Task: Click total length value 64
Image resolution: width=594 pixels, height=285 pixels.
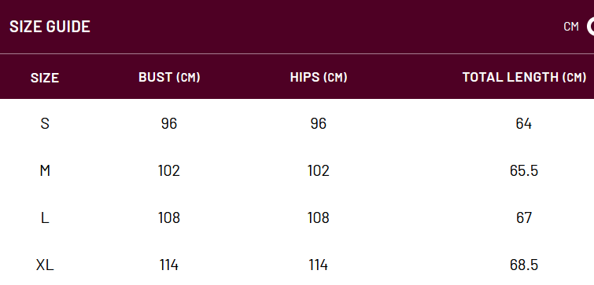Action: point(524,123)
